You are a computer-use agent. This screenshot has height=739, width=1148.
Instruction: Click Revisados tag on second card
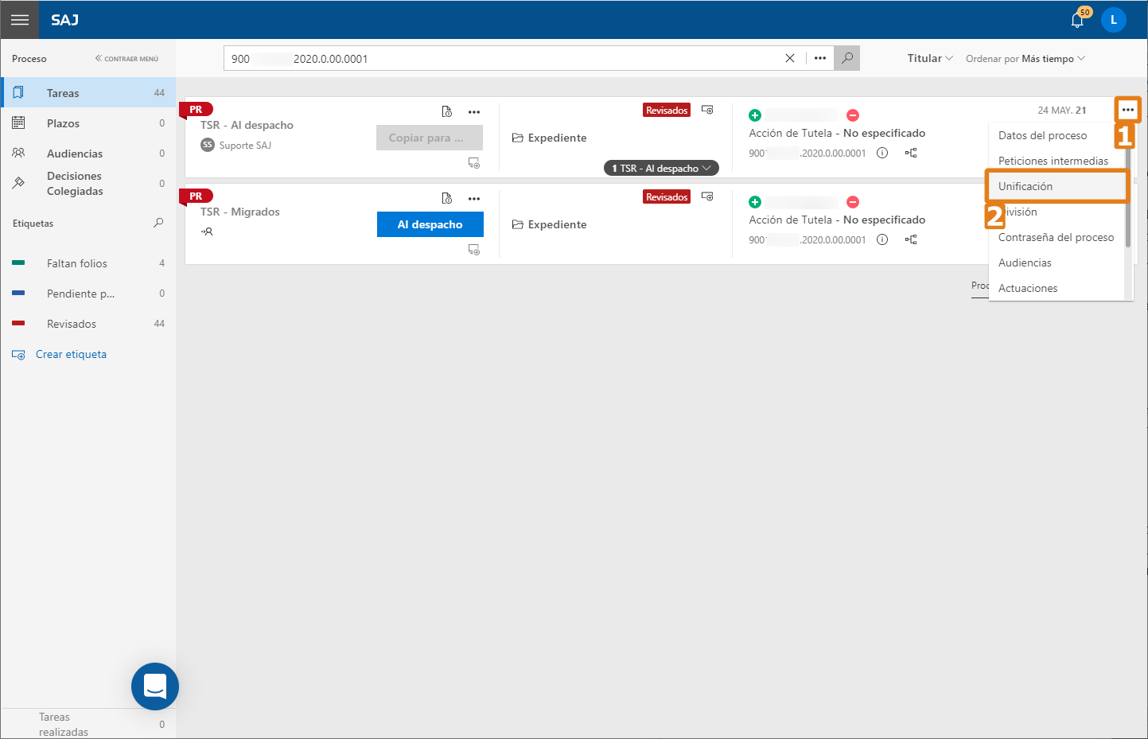(x=667, y=197)
